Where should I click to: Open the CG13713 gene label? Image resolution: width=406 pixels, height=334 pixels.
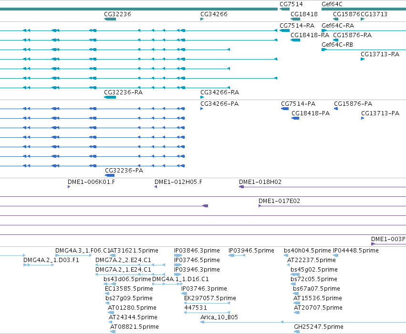374,14
